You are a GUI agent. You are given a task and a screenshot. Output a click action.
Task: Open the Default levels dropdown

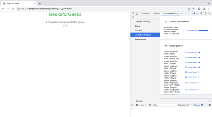(x=184, y=105)
